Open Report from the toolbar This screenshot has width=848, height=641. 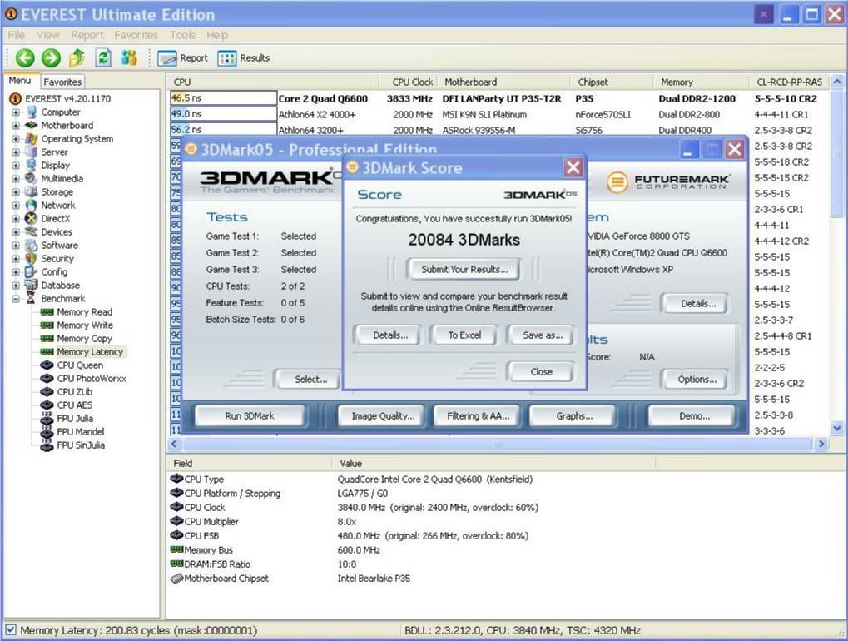(183, 58)
